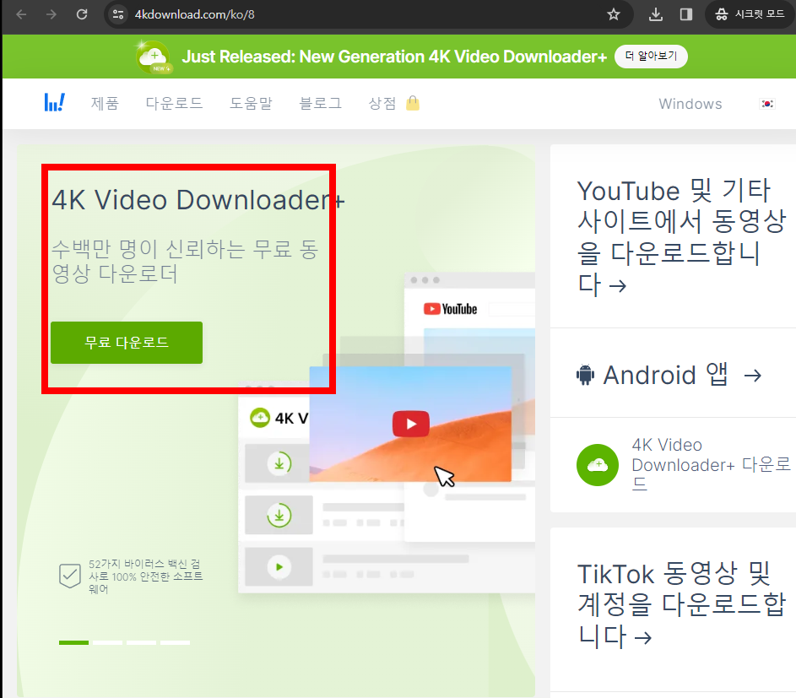Open the browser downloads icon
This screenshot has height=698, width=796.
tap(655, 14)
